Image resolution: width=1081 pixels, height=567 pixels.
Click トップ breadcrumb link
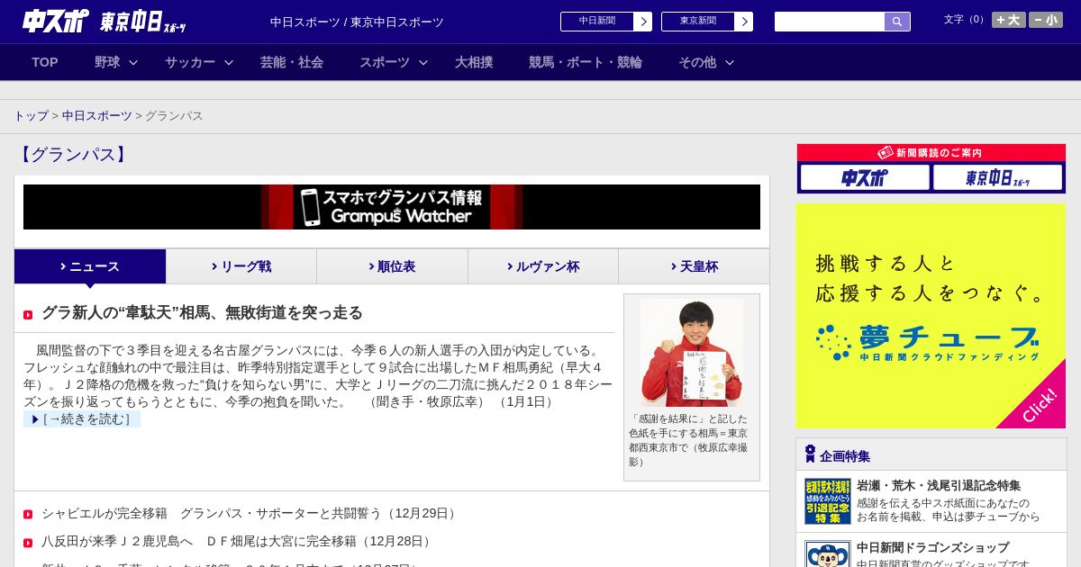tap(31, 116)
